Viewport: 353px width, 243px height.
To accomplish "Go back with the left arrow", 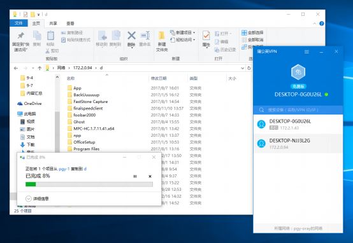I will tap(16, 68).
